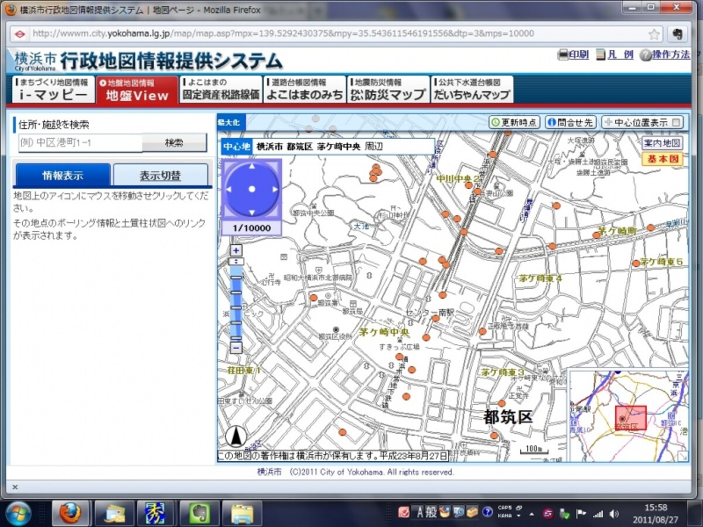
Task: Click the 1/10000 scale label
Action: tap(252, 228)
